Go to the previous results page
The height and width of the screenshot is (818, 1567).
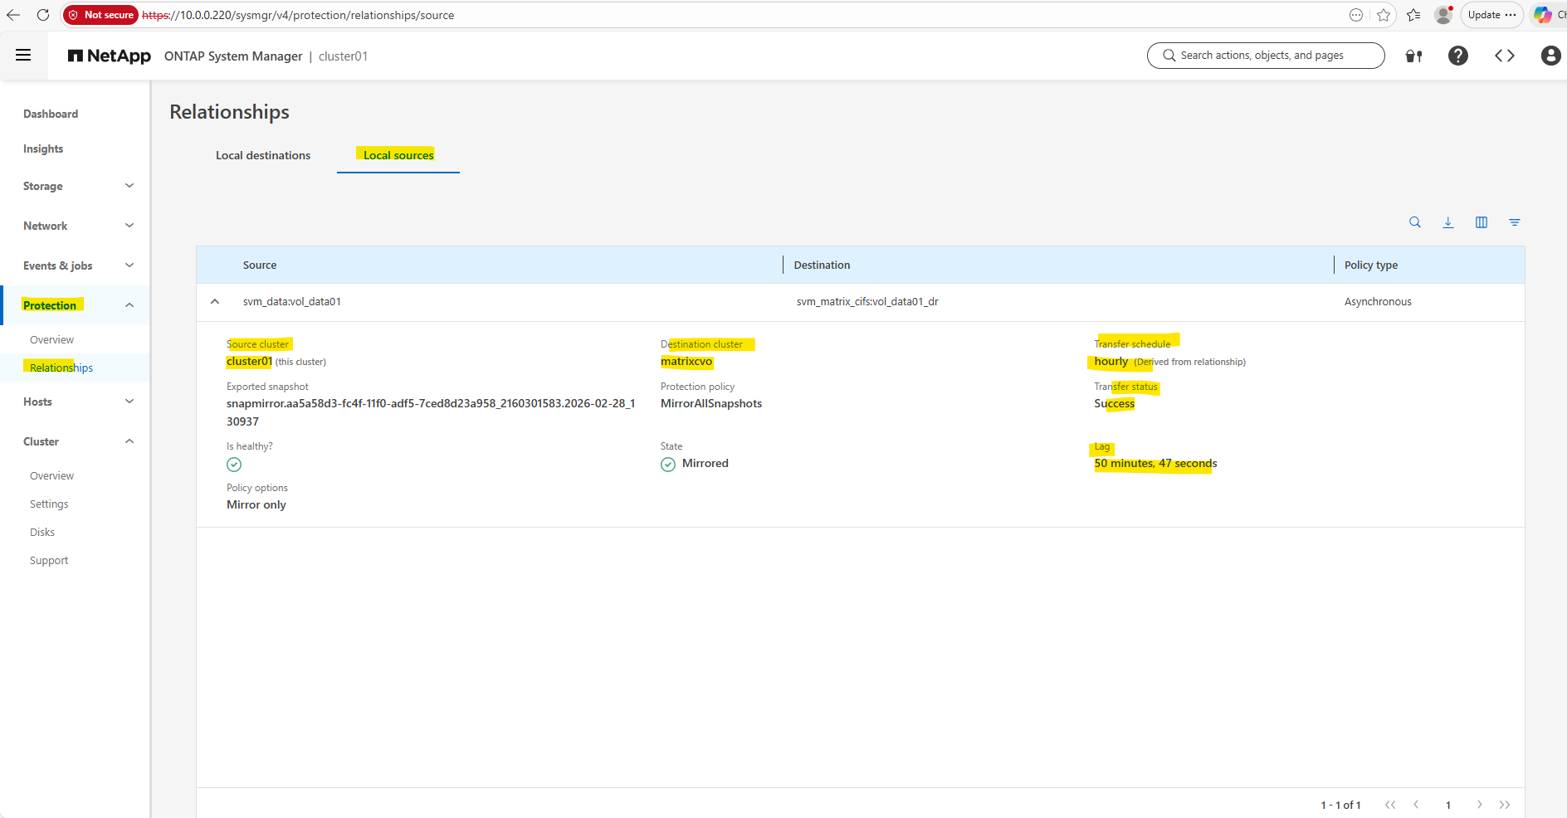click(x=1416, y=805)
